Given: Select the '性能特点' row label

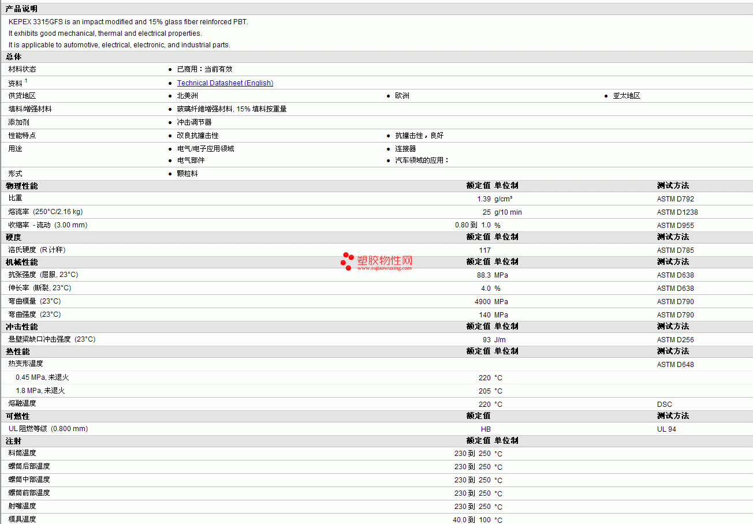Looking at the screenshot, I should pyautogui.click(x=22, y=136).
